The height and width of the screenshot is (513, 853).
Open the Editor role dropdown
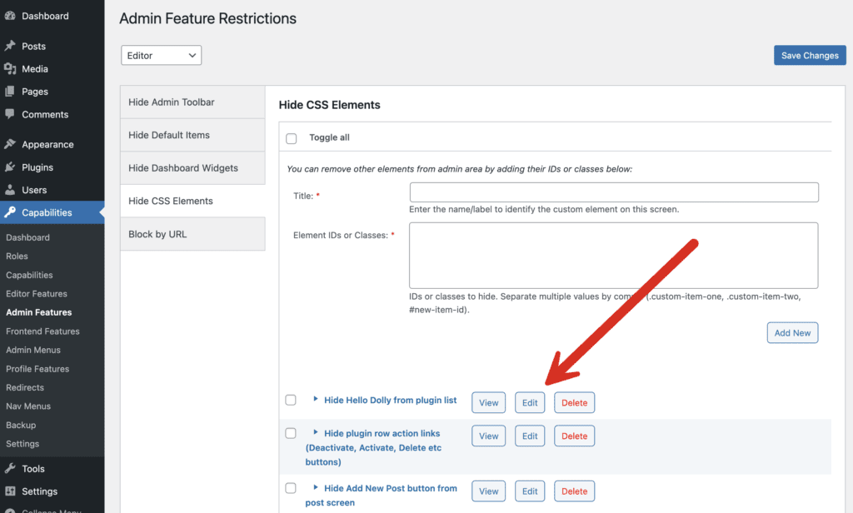pos(162,56)
